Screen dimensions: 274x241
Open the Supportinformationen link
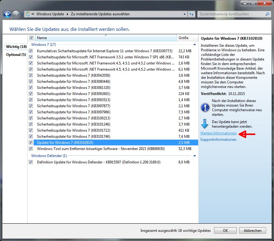pos(218,140)
